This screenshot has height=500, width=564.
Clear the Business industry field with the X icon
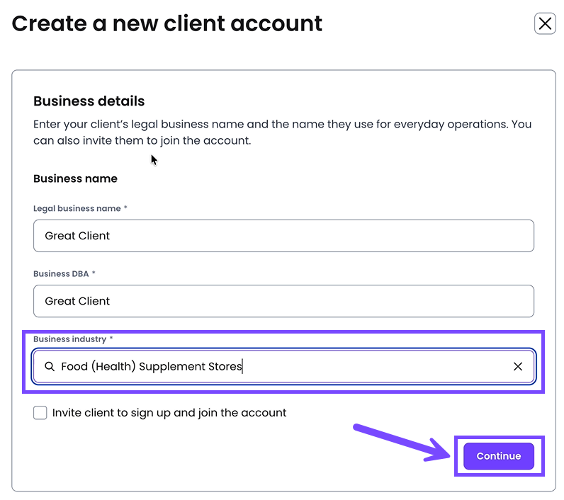click(518, 367)
